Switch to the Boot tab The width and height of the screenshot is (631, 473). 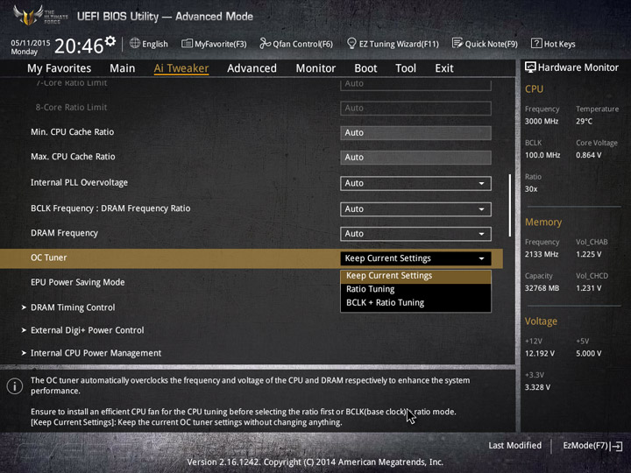(365, 68)
